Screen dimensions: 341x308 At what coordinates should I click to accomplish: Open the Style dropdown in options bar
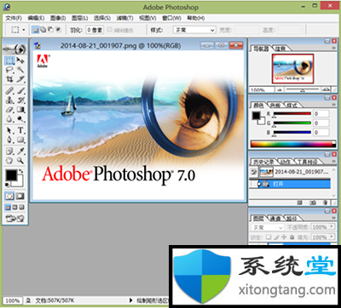pyautogui.click(x=194, y=30)
